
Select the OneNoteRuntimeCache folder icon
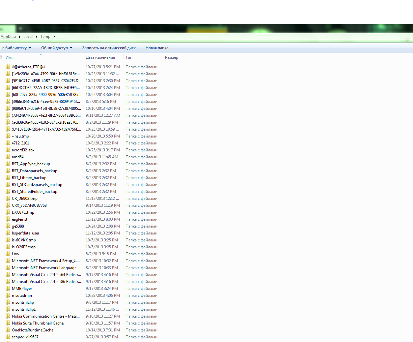pos(8,330)
